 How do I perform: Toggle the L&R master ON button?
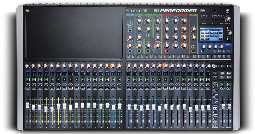point(222,84)
